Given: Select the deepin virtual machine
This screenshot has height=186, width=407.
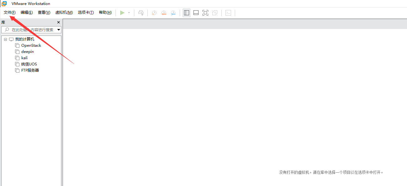Looking at the screenshot, I should tap(28, 52).
